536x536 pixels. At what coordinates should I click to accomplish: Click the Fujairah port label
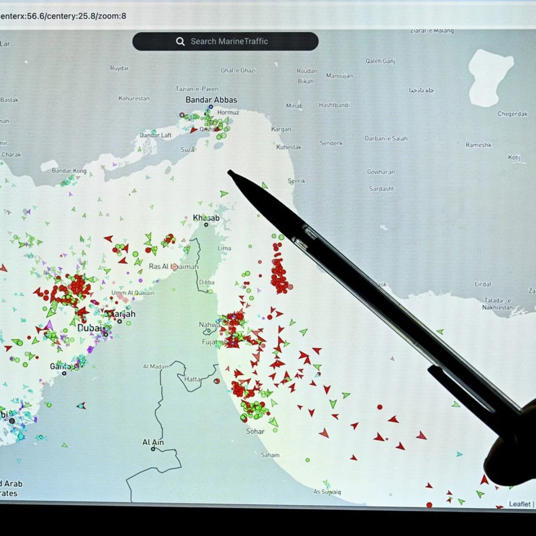coord(213,342)
